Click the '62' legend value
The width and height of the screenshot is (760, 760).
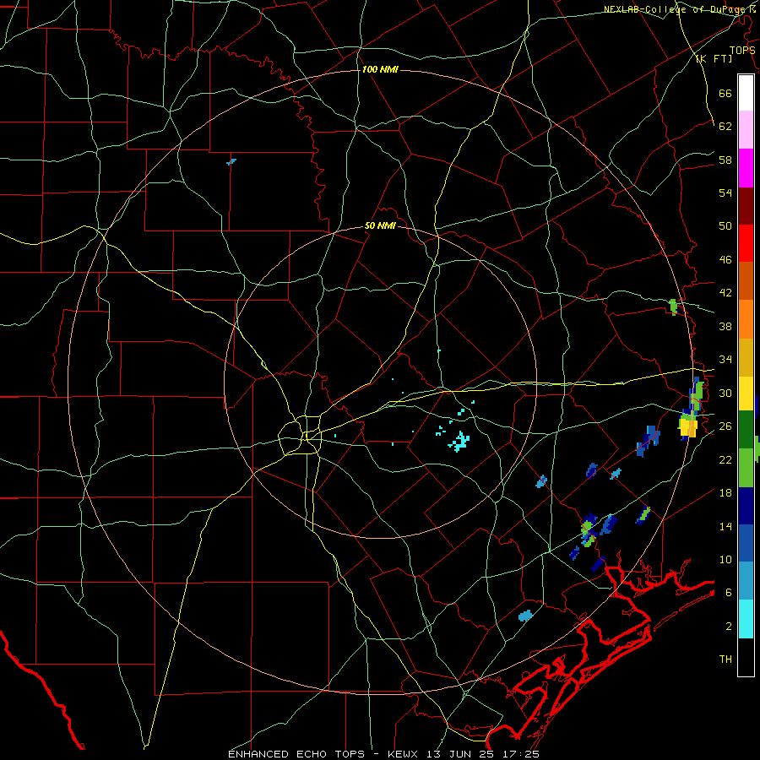(x=725, y=127)
